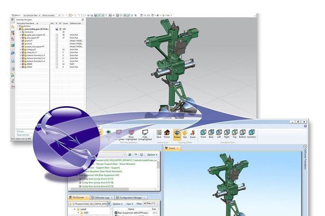Open the File Browser View dropdown
The height and width of the screenshot is (216, 325).
pos(129,204)
